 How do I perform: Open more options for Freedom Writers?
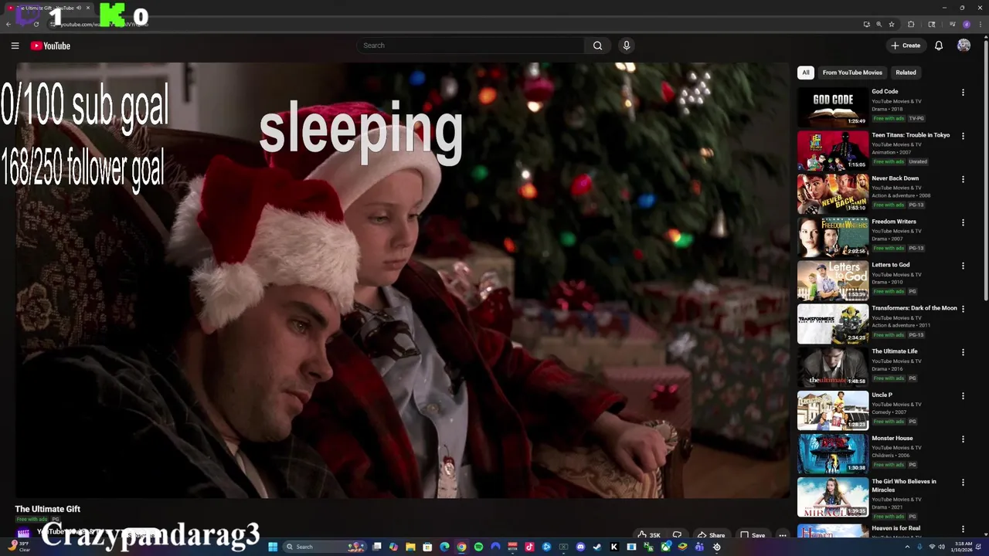[x=963, y=222]
